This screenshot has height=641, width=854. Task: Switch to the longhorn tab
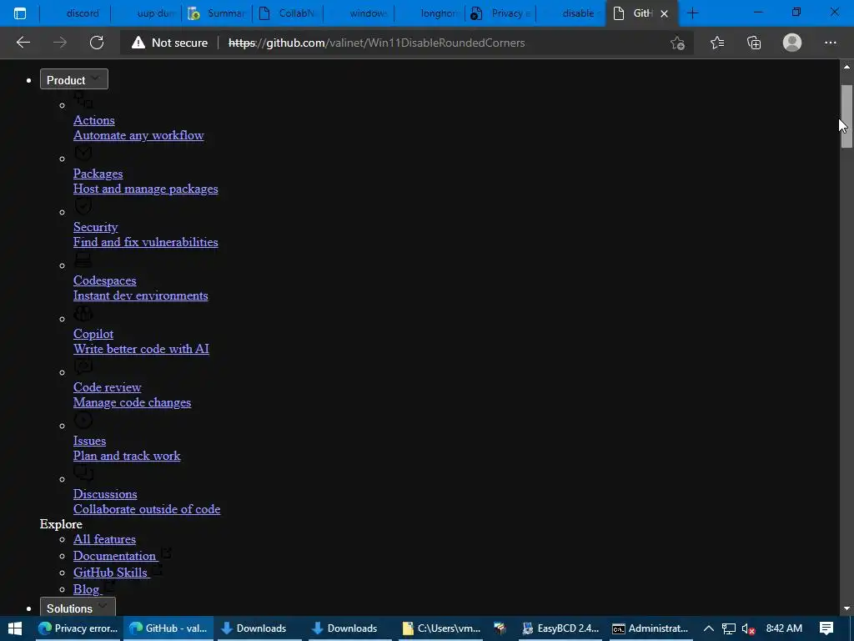(x=430, y=13)
